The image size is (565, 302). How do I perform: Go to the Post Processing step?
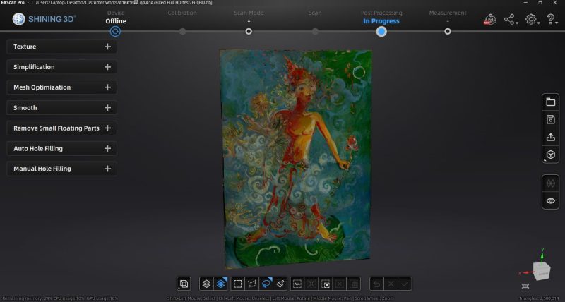[381, 13]
